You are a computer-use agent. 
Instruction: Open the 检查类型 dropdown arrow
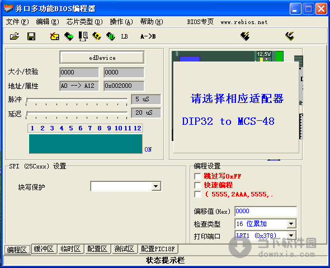pos(291,224)
